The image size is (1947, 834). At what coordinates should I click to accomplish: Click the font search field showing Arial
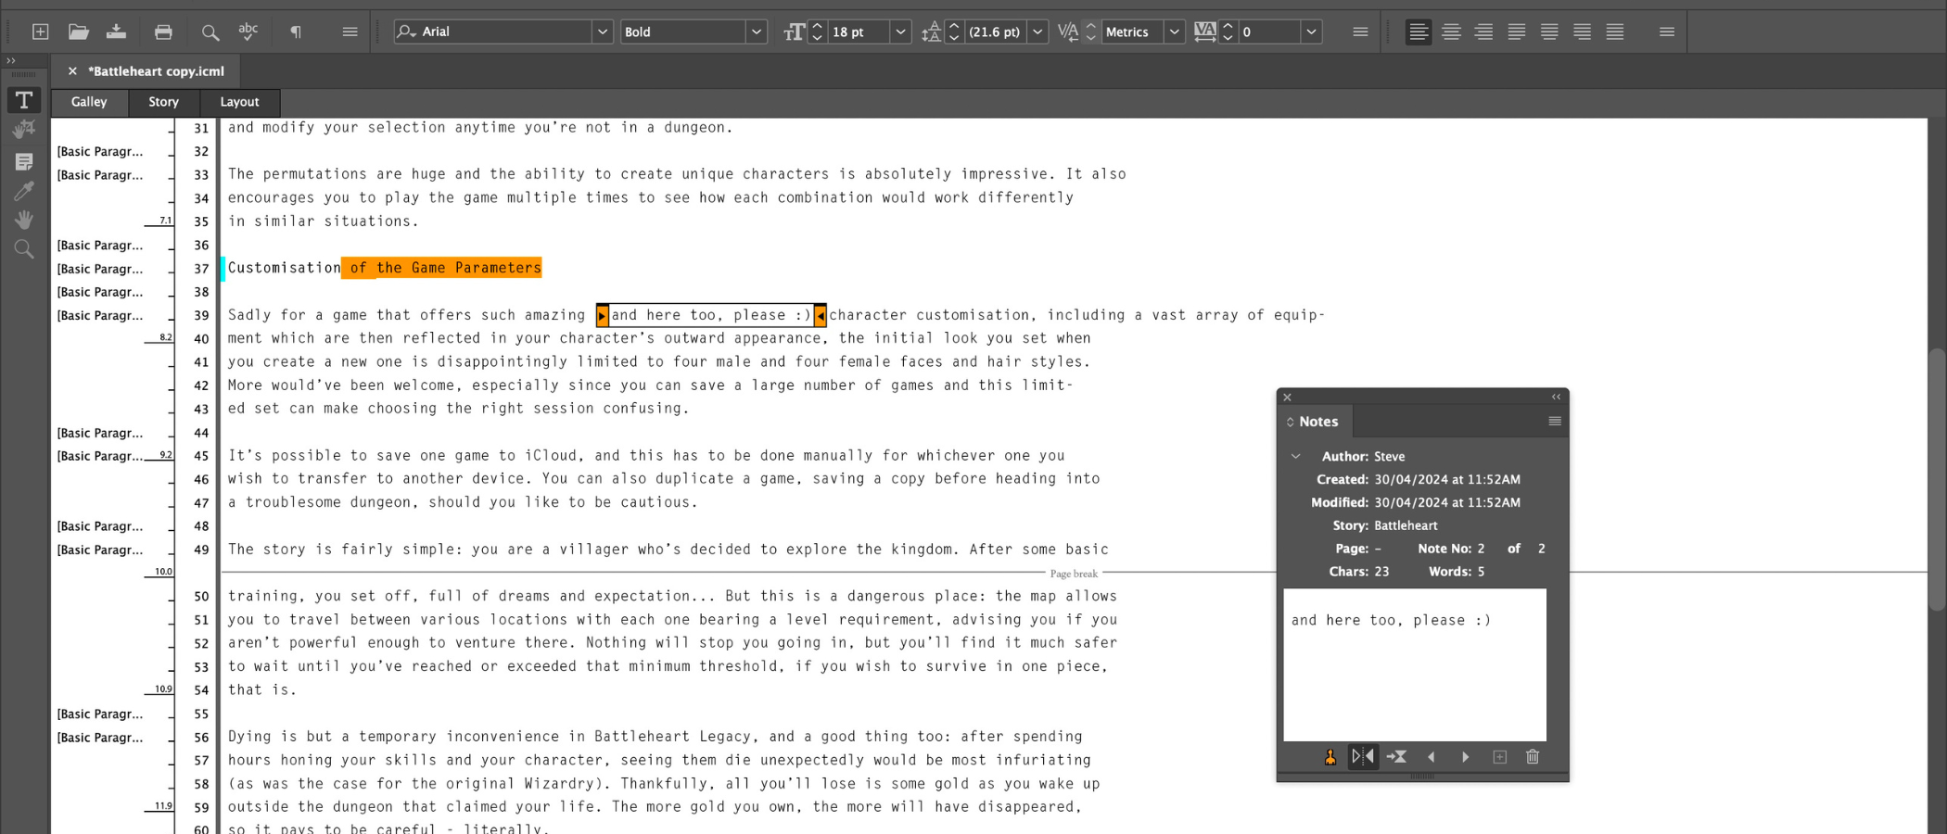[x=493, y=32]
